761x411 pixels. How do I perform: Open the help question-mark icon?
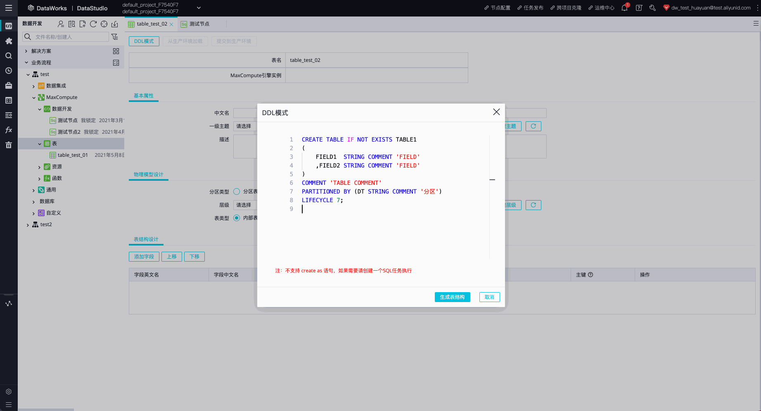click(639, 8)
